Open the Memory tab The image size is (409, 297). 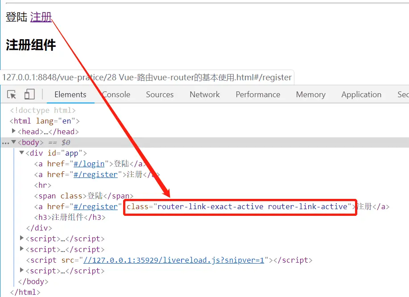(x=311, y=95)
